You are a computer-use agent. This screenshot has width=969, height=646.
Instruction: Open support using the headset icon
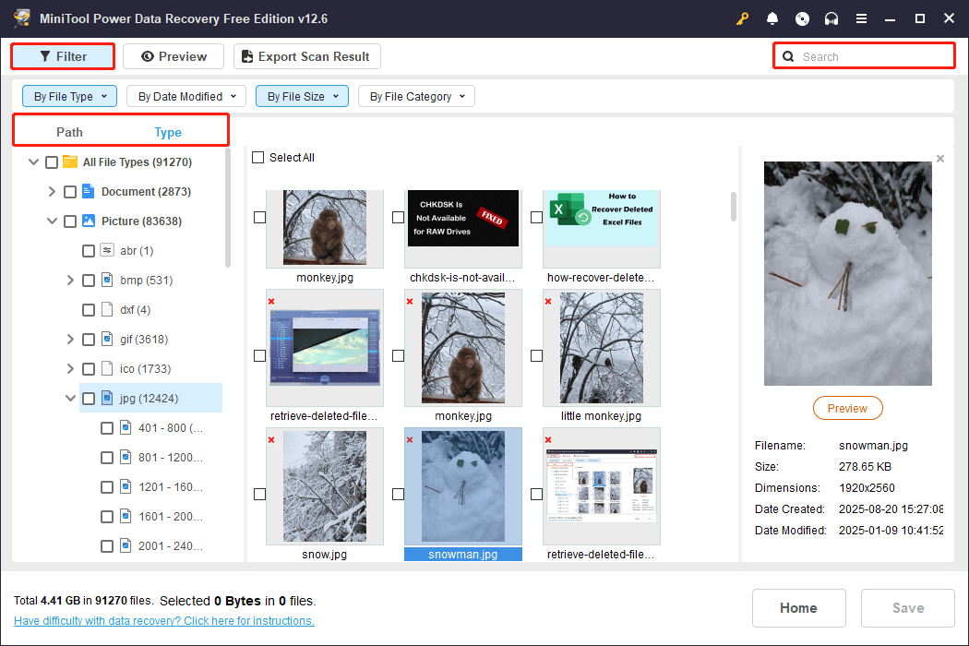(x=831, y=18)
